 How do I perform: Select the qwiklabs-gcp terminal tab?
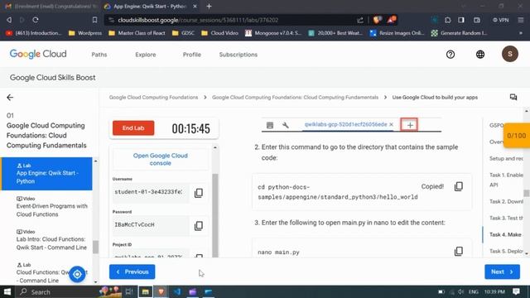point(345,125)
